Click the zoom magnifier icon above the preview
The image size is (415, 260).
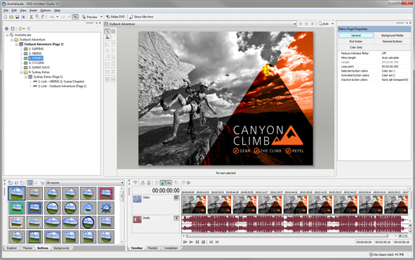pyautogui.click(x=320, y=24)
